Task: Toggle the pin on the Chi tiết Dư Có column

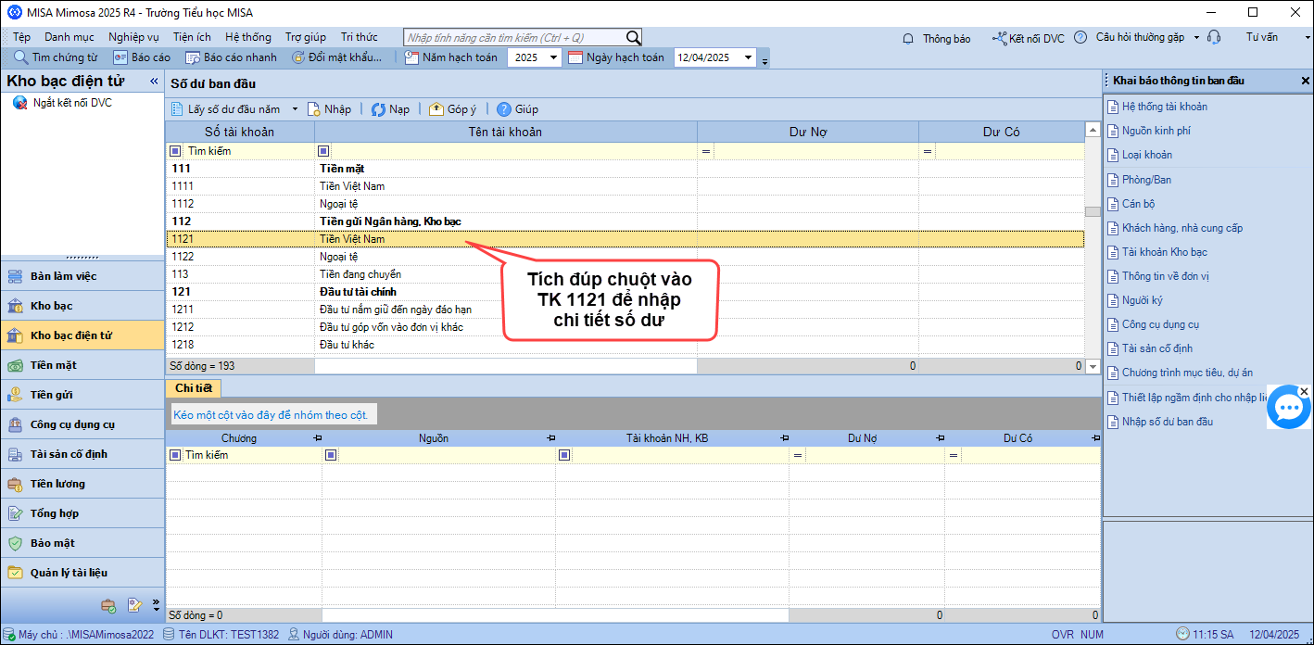Action: (1096, 438)
